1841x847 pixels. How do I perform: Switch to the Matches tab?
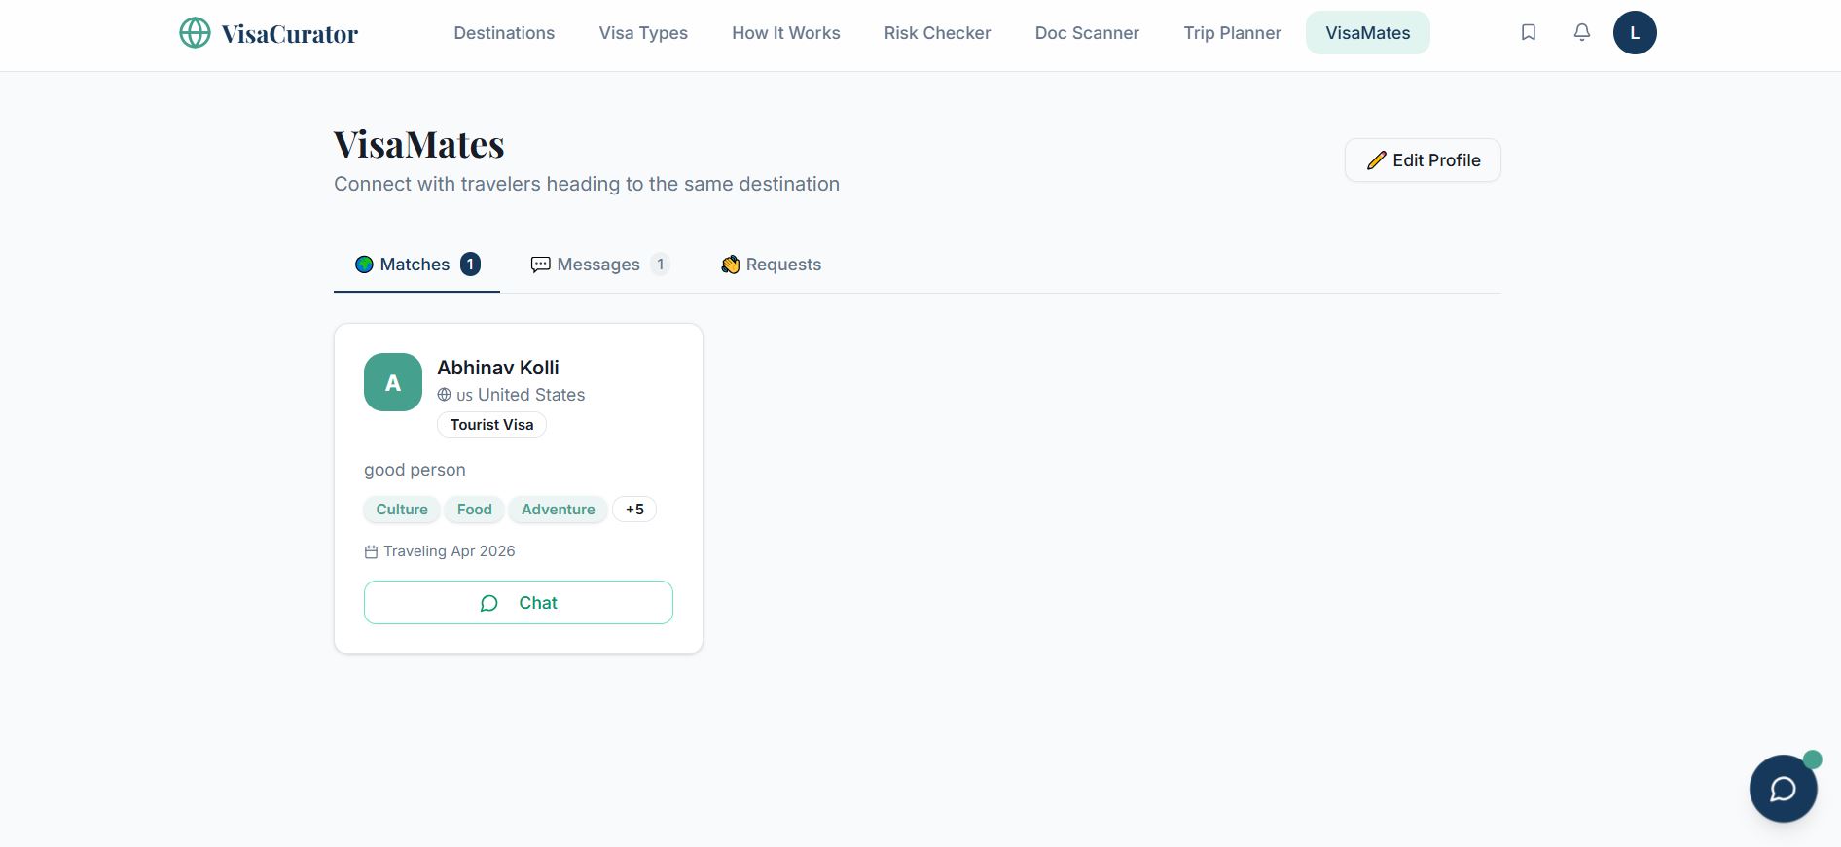coord(416,265)
